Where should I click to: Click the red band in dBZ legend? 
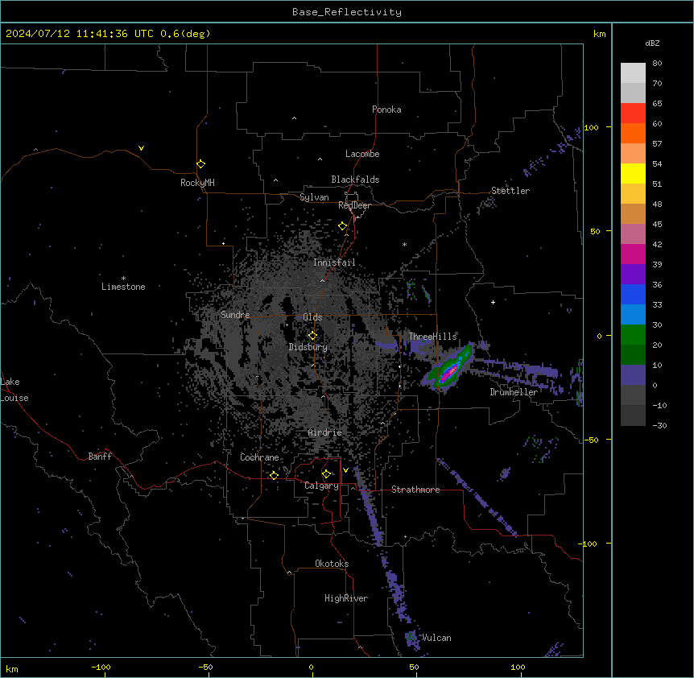point(633,114)
